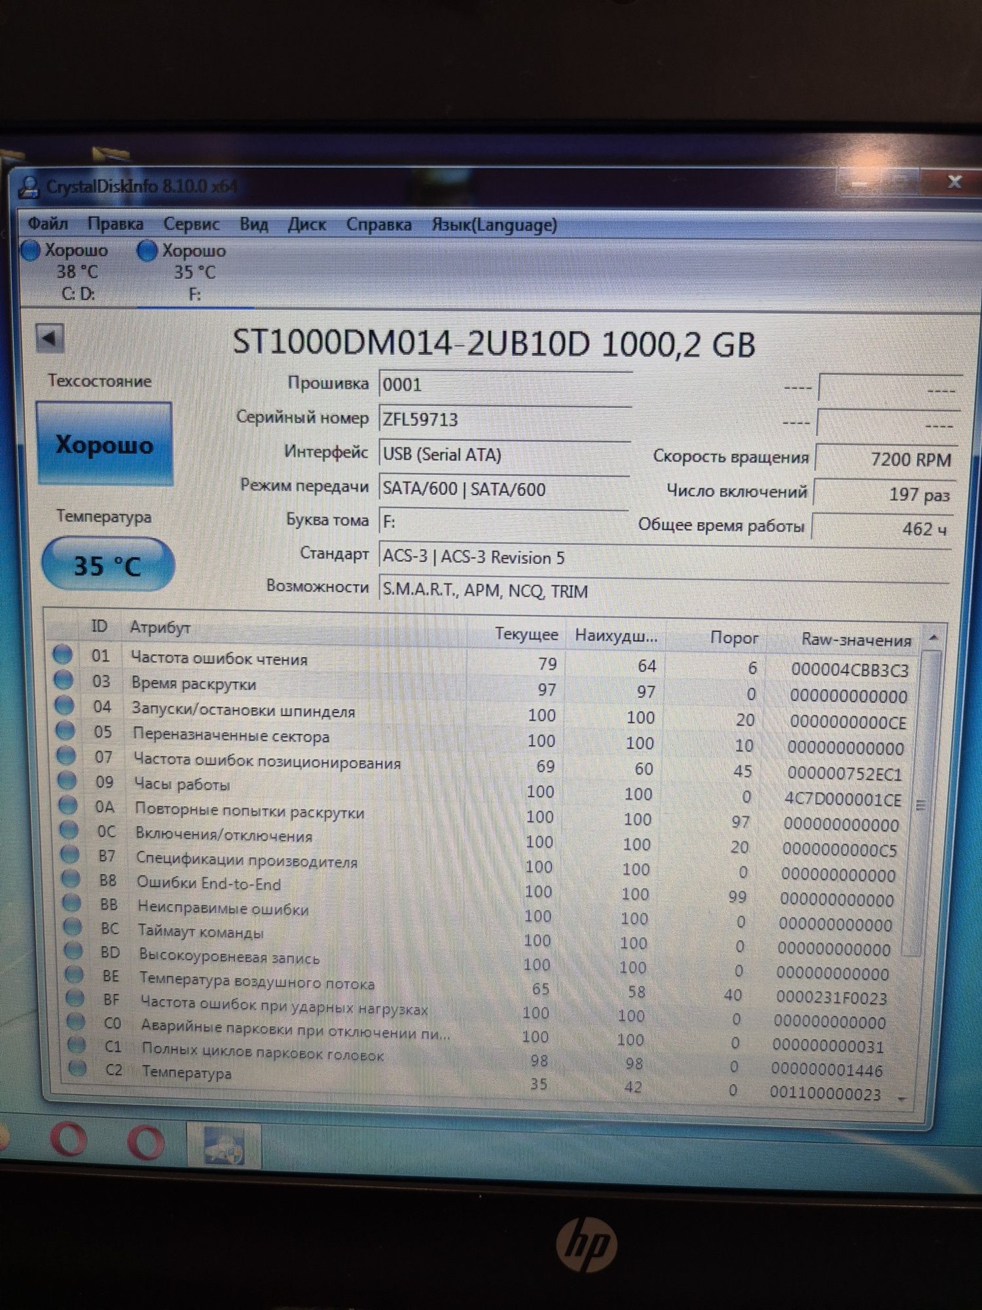Click status dot for attribute 0C
Viewport: 982px width, 1310px height.
[69, 830]
